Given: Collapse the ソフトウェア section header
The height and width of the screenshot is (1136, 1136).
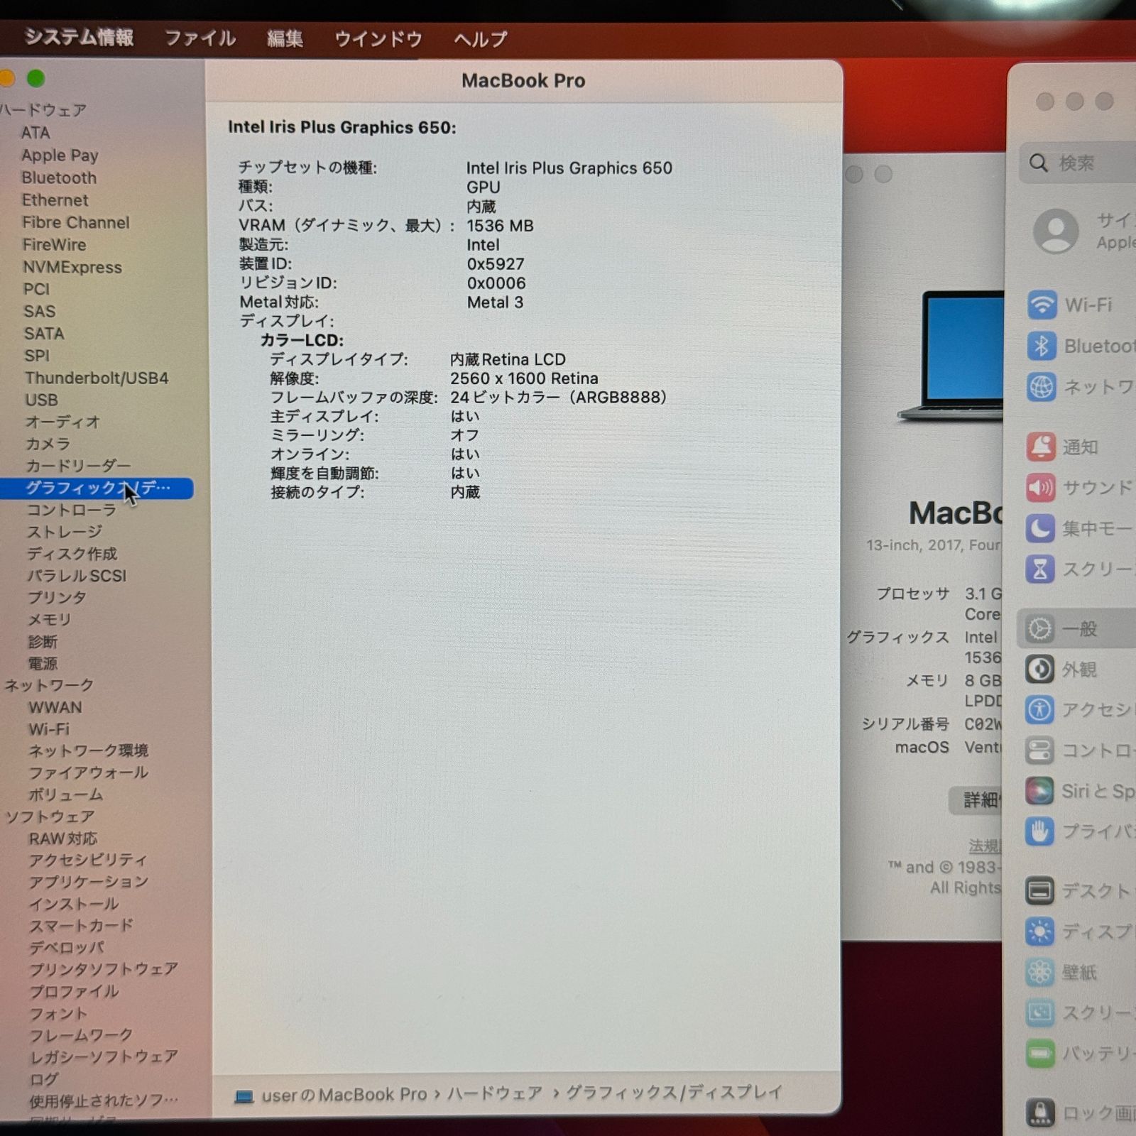Looking at the screenshot, I should point(50,816).
